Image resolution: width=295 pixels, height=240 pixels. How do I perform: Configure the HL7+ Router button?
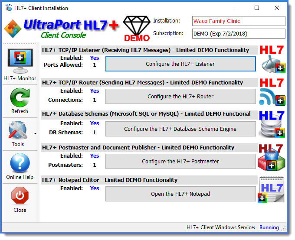(180, 97)
